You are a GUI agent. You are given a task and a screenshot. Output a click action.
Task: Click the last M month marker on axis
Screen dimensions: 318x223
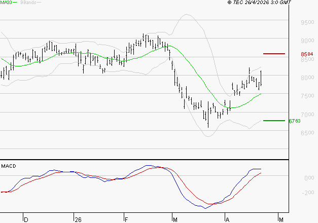(x=281, y=220)
